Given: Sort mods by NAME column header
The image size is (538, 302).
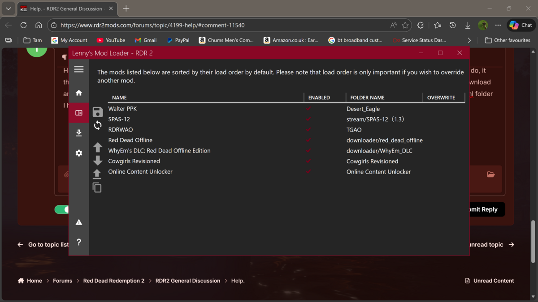Looking at the screenshot, I should 119,98.
